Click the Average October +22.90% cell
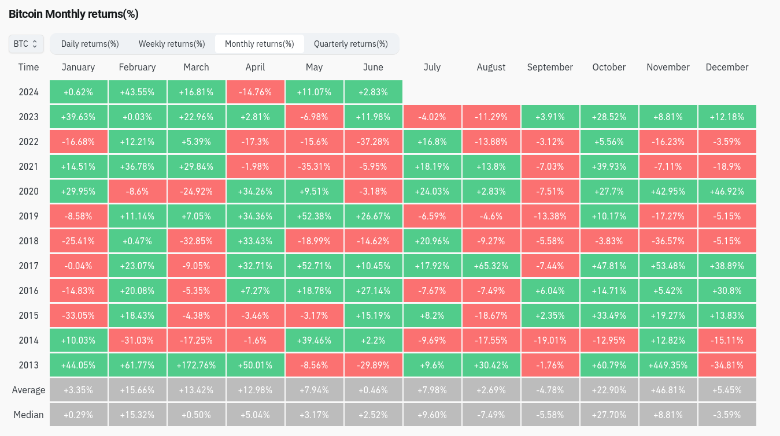This screenshot has height=436, width=780. (x=609, y=390)
